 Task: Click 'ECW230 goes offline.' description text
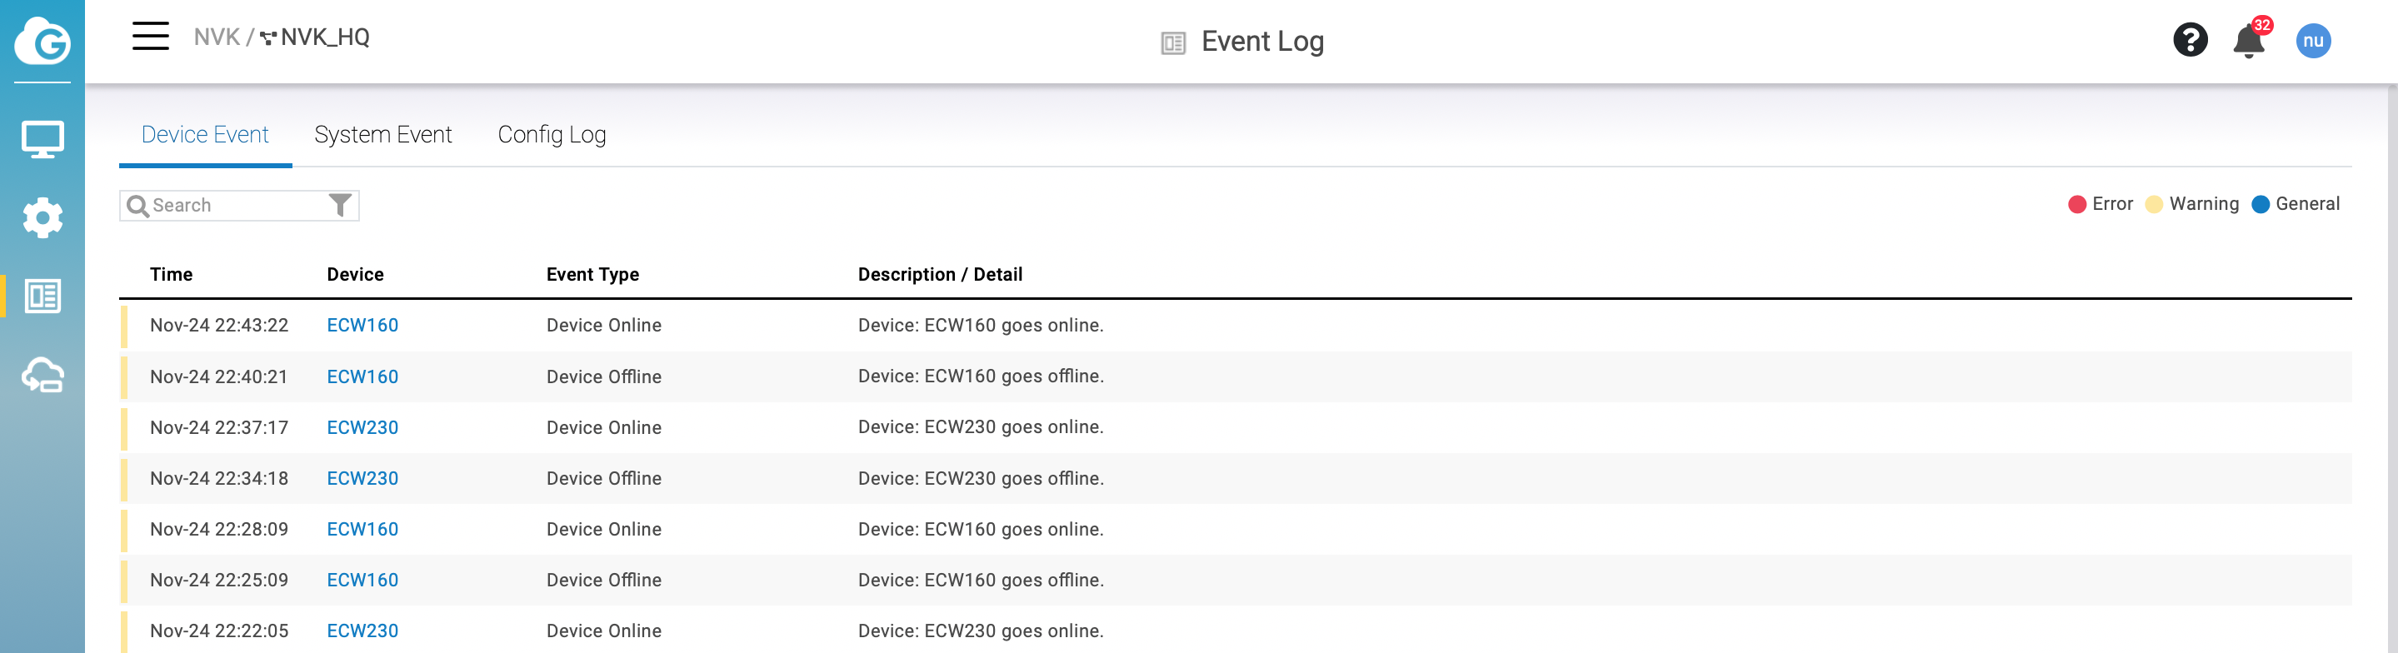point(1014,478)
